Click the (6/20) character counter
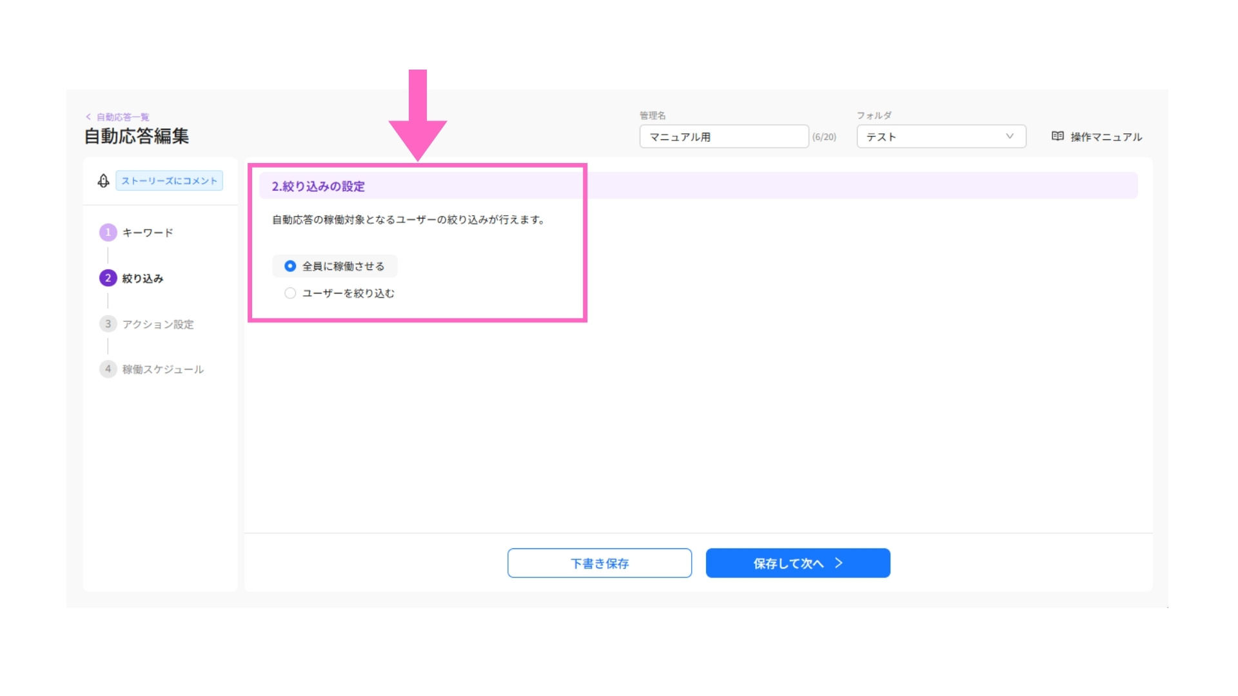The image size is (1238, 696). point(824,137)
